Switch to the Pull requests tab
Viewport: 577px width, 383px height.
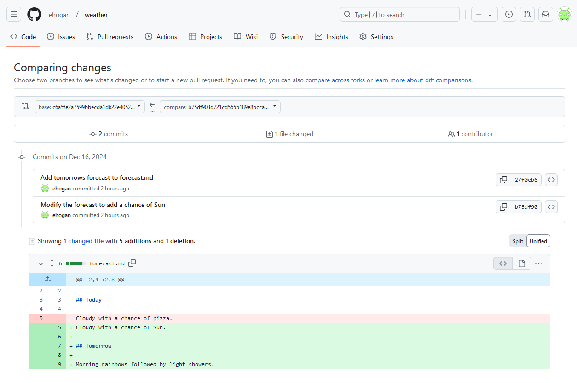(x=110, y=37)
